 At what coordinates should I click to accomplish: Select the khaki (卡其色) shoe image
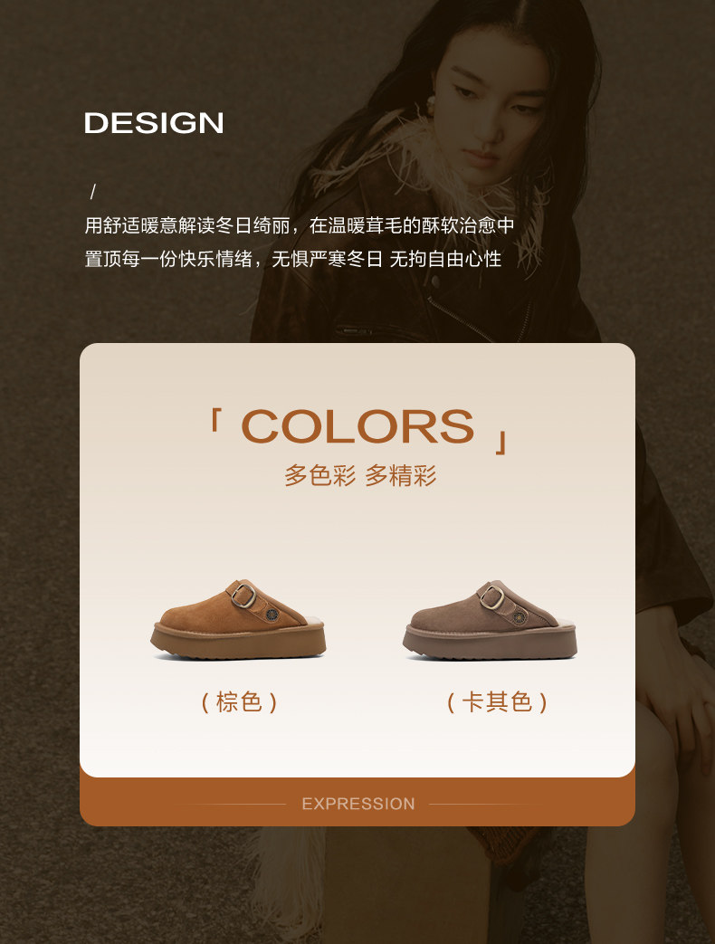[x=490, y=619]
